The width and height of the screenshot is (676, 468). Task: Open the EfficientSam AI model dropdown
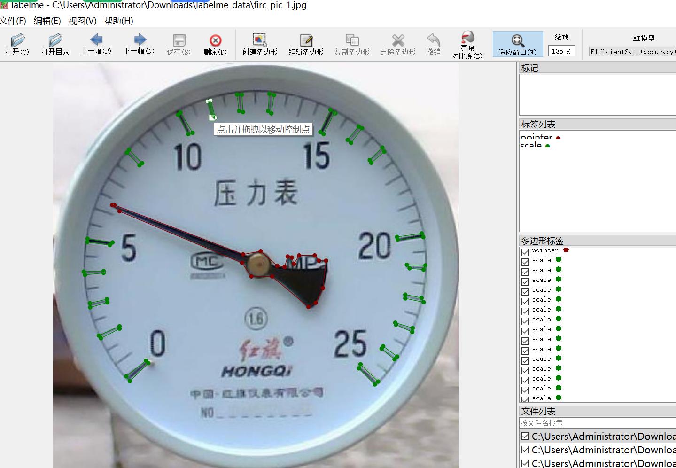click(x=632, y=52)
